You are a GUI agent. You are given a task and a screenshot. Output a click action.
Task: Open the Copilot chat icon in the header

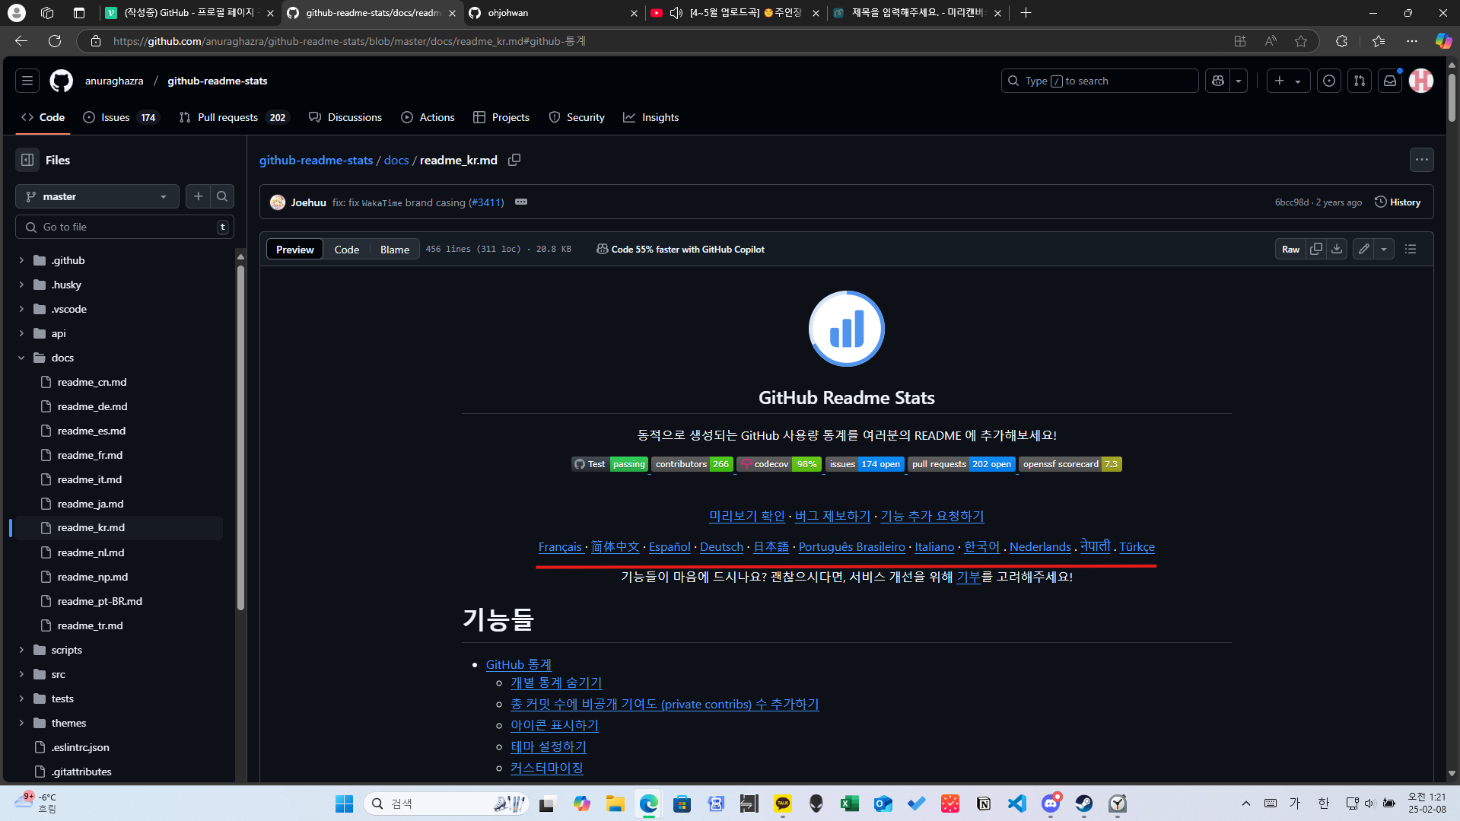[1218, 81]
